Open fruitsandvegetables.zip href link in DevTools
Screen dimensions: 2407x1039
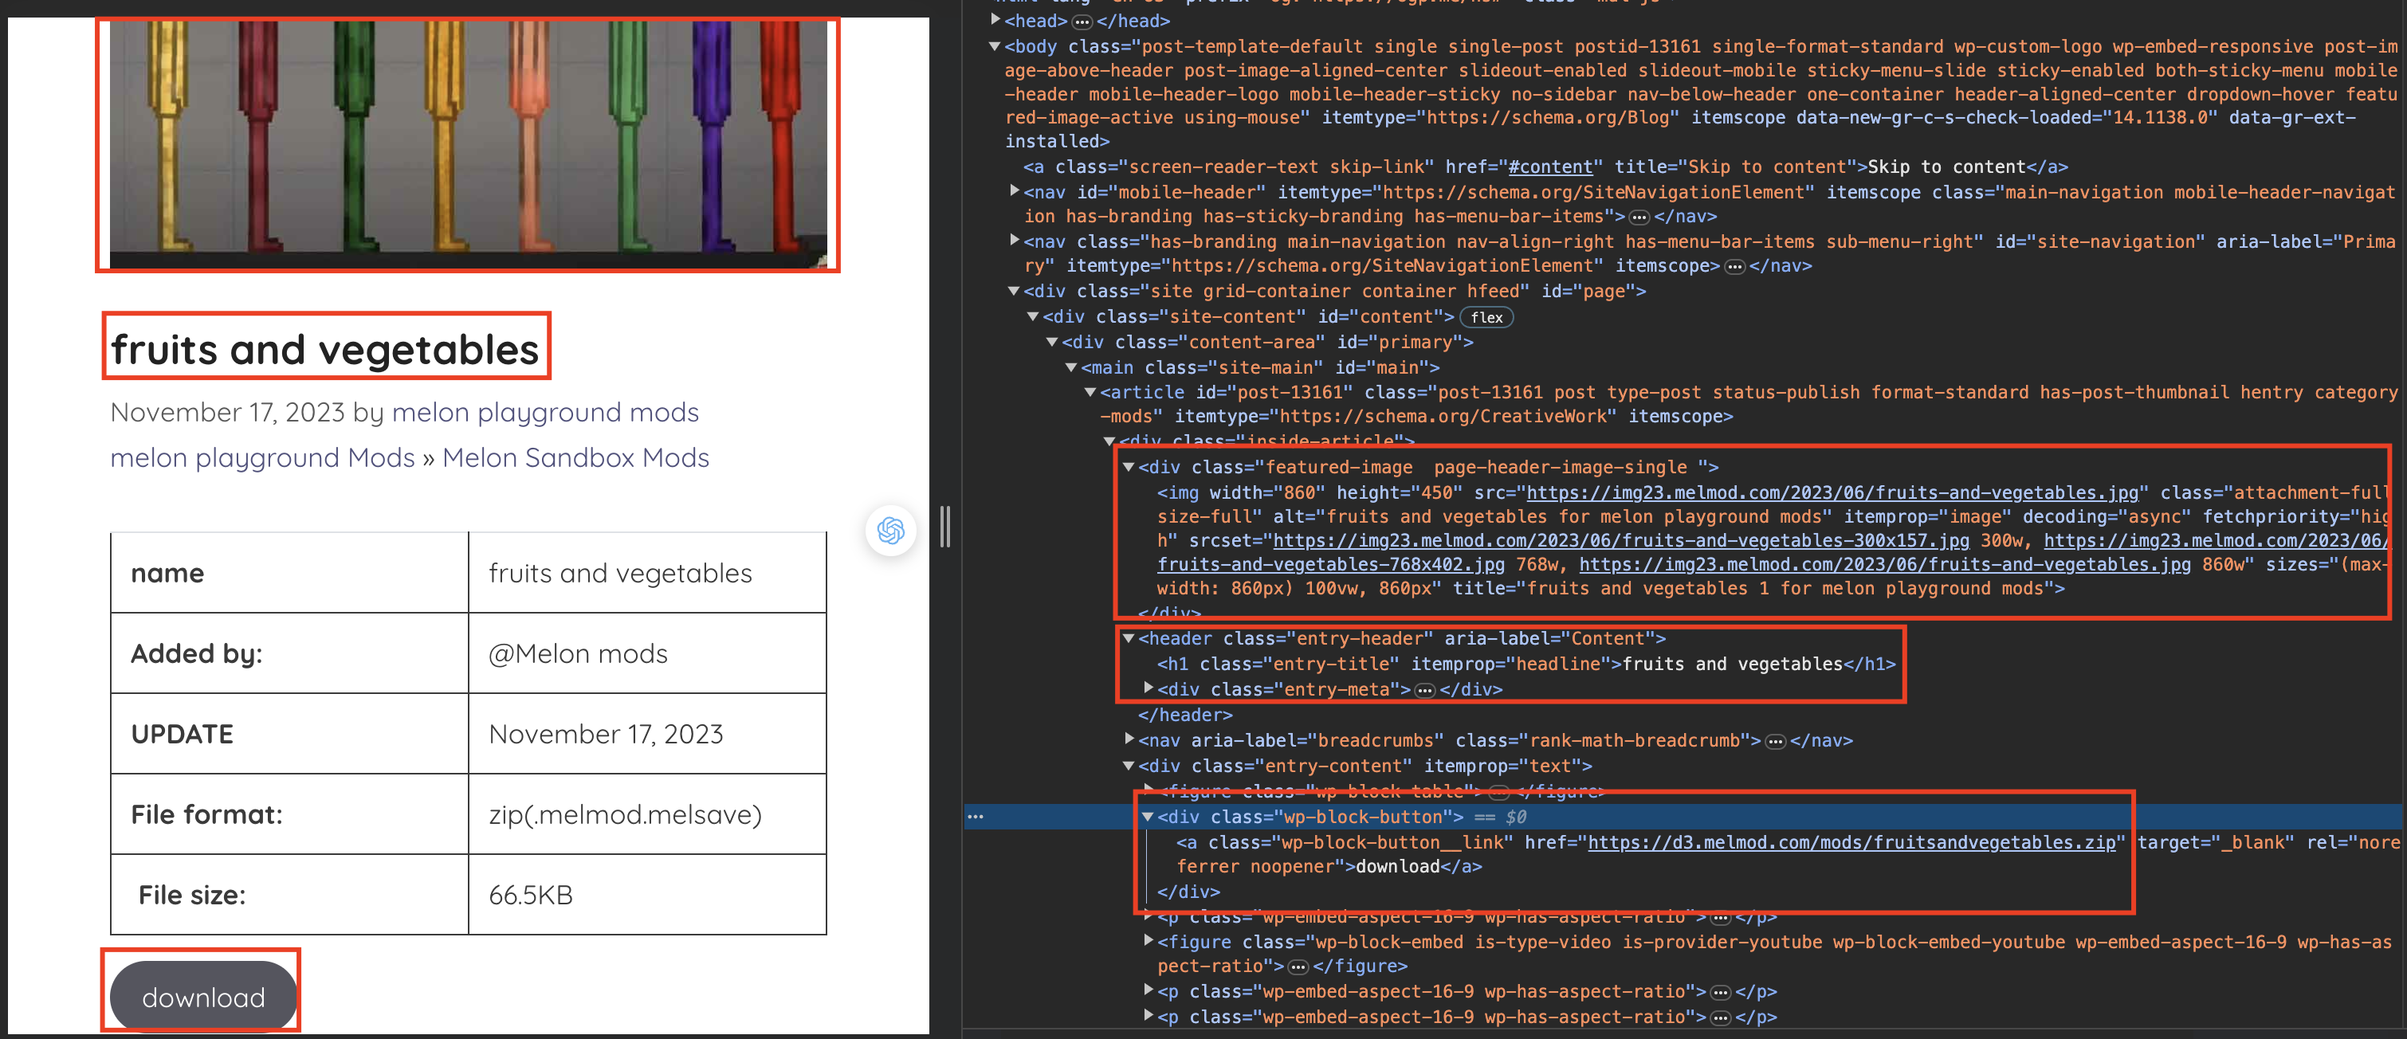[x=1851, y=843]
